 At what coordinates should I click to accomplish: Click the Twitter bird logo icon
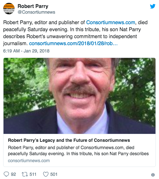pyautogui.click(x=153, y=6)
